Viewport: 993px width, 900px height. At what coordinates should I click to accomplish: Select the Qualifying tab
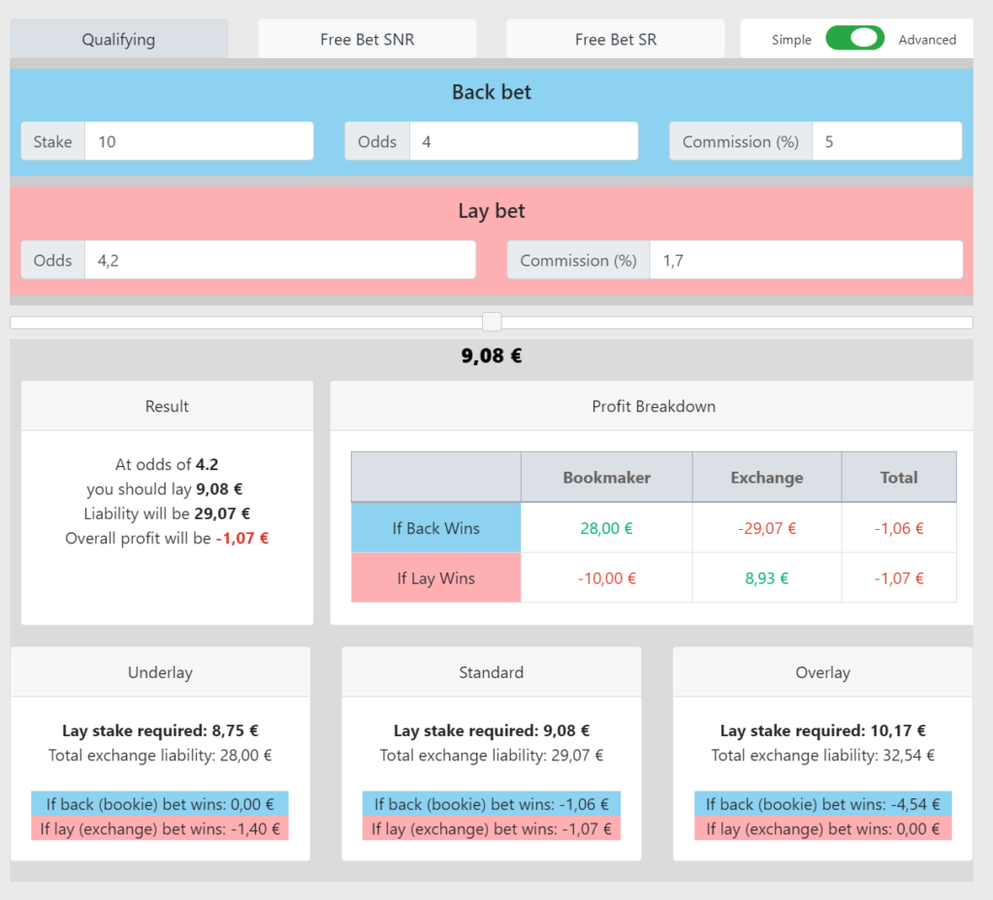point(118,38)
